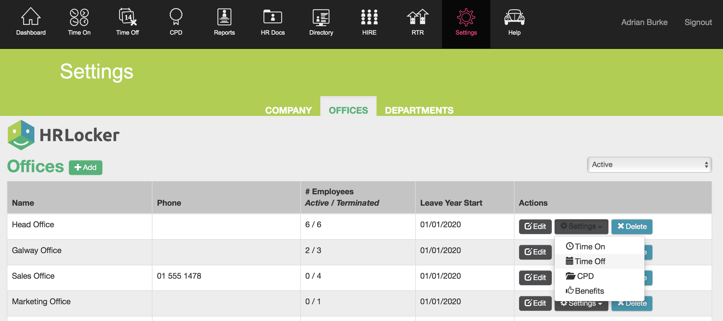Go to the Time Off calendar icon
The height and width of the screenshot is (321, 723).
coord(127,17)
